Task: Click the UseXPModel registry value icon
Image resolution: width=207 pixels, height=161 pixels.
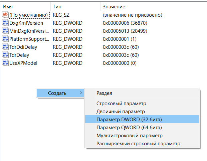Action: (5, 63)
